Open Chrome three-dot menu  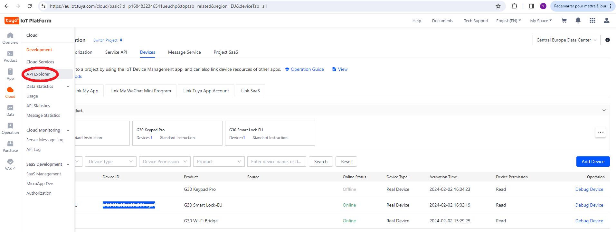tap(611, 6)
